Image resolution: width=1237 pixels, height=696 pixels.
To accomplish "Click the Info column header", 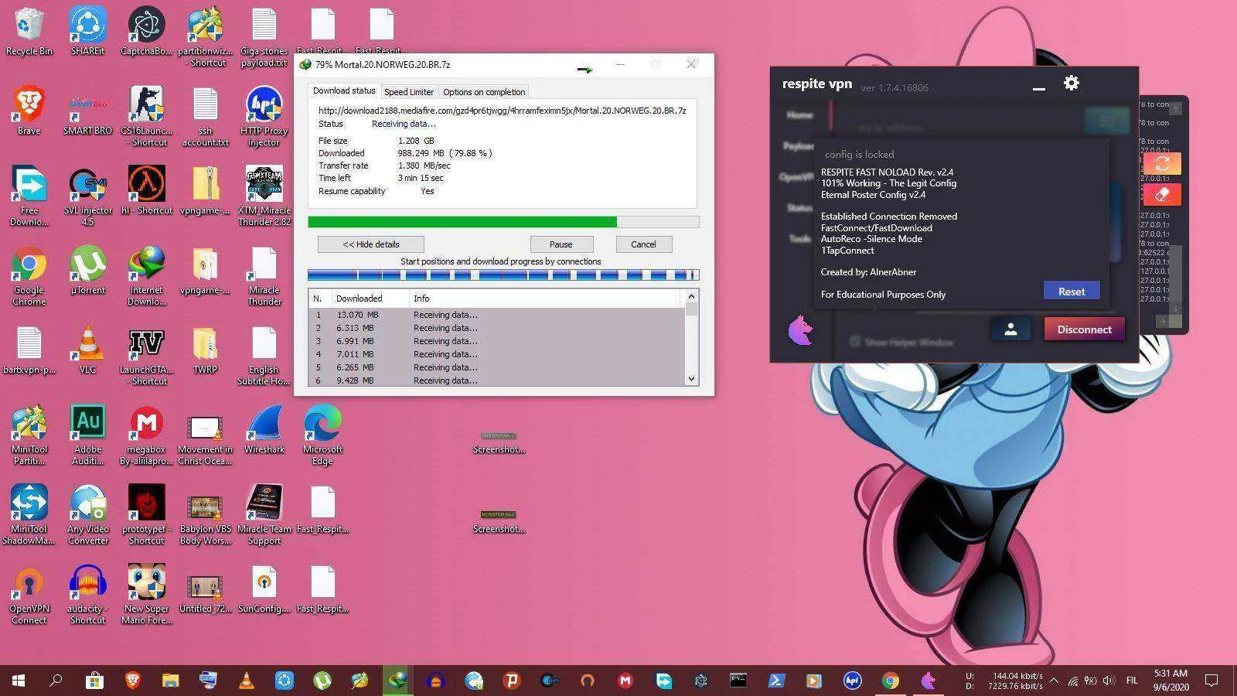I will pyautogui.click(x=546, y=299).
